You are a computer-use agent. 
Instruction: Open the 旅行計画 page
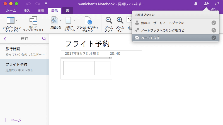(25, 52)
